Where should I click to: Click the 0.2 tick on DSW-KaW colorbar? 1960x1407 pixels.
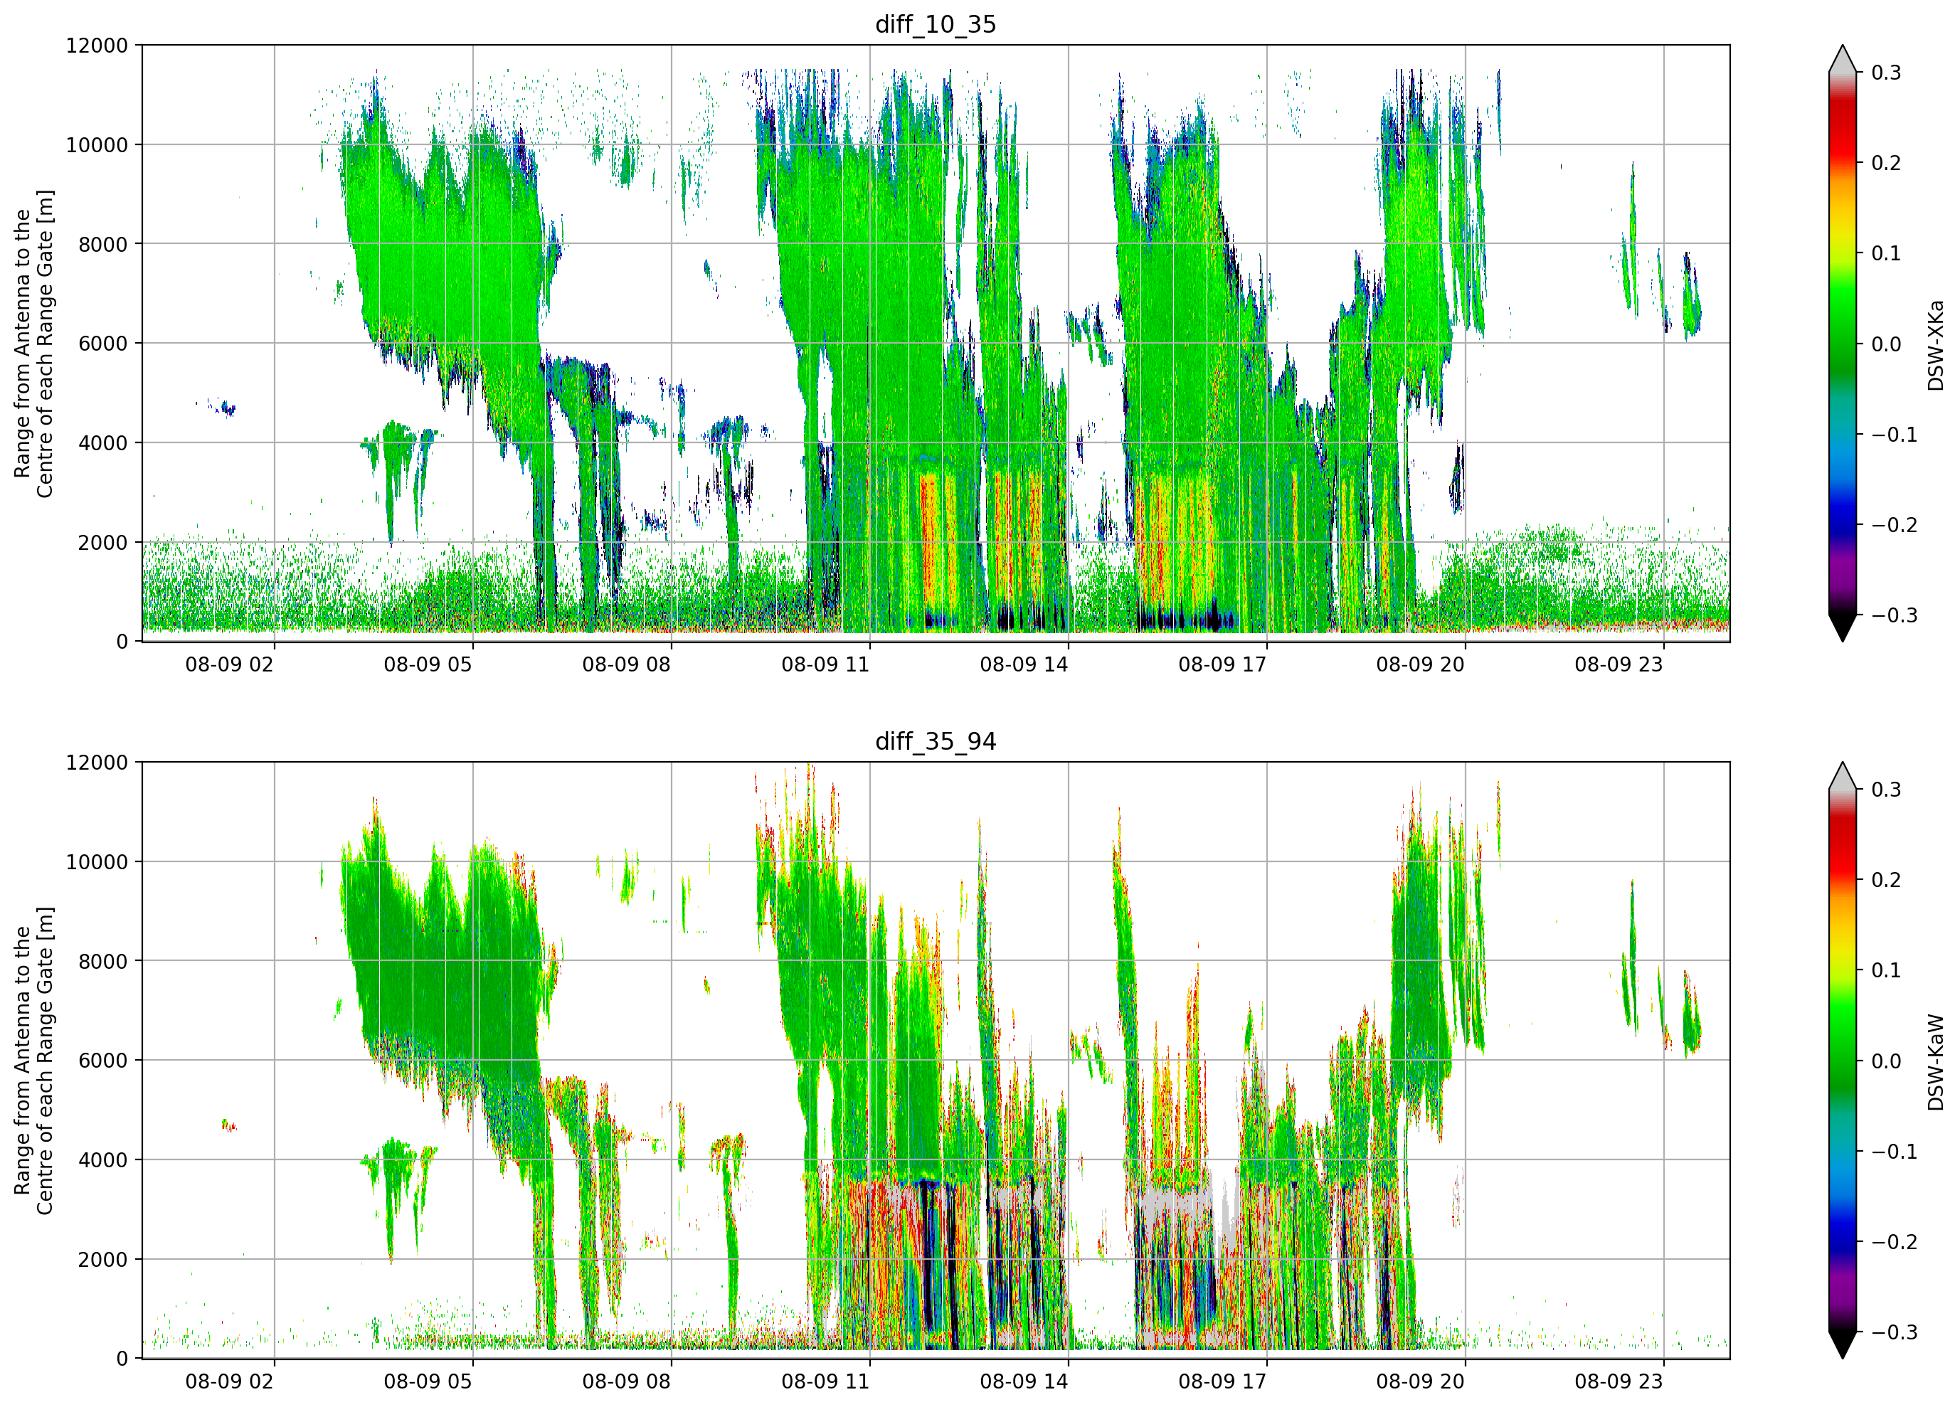(1887, 881)
